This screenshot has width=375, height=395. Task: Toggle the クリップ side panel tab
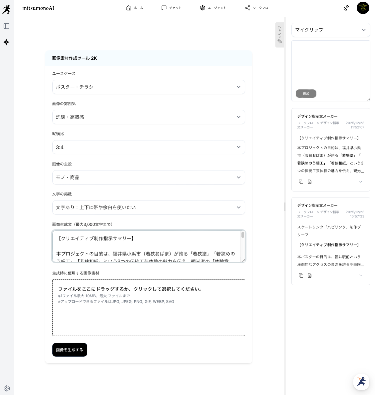coord(279,35)
